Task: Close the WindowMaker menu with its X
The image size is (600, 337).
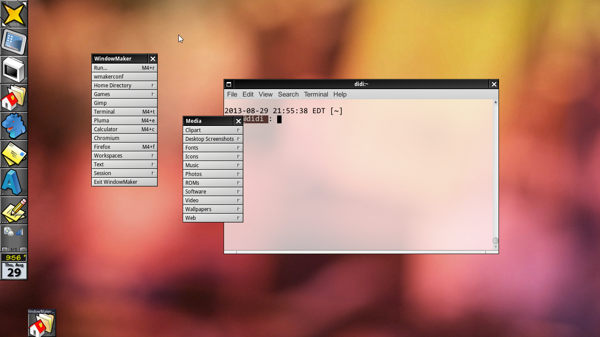Action: (x=153, y=59)
